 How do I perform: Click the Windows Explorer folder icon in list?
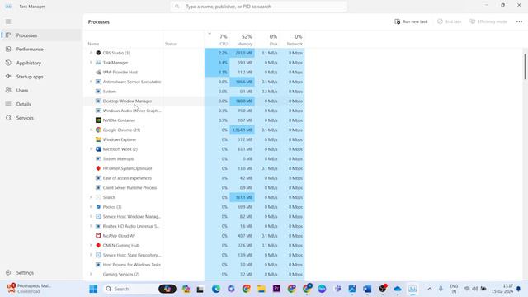point(98,139)
